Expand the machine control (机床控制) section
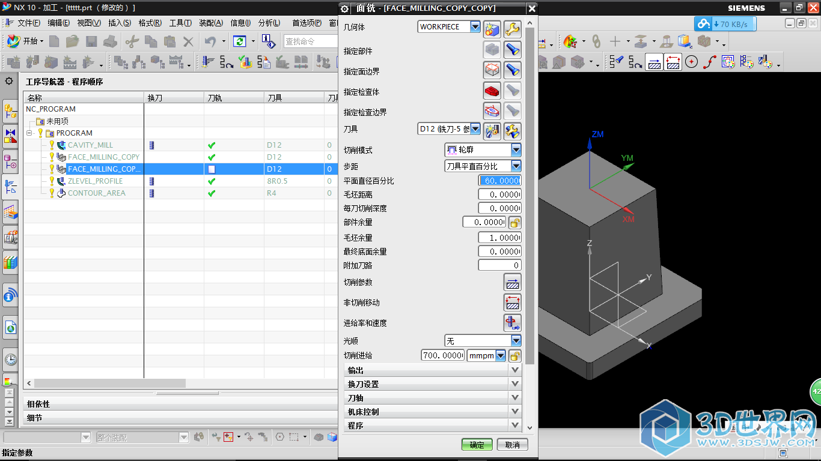Image resolution: width=821 pixels, height=461 pixels. [433, 411]
